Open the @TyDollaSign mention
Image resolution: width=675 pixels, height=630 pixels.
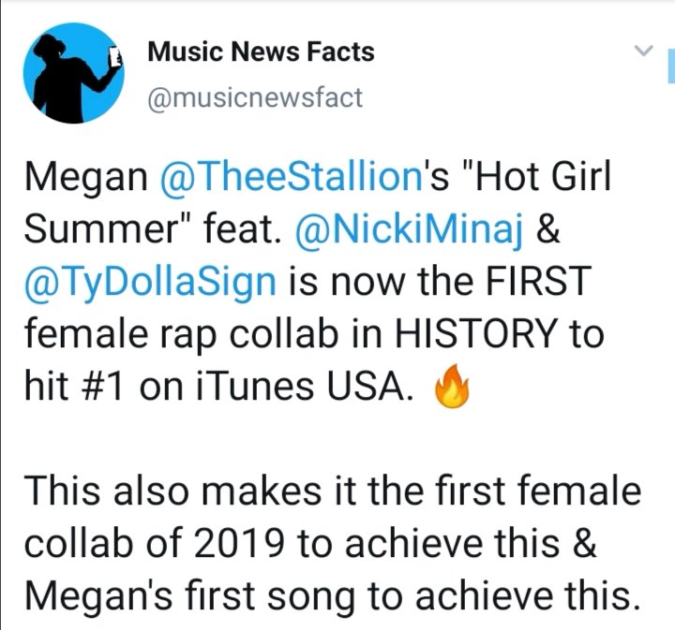point(135,281)
